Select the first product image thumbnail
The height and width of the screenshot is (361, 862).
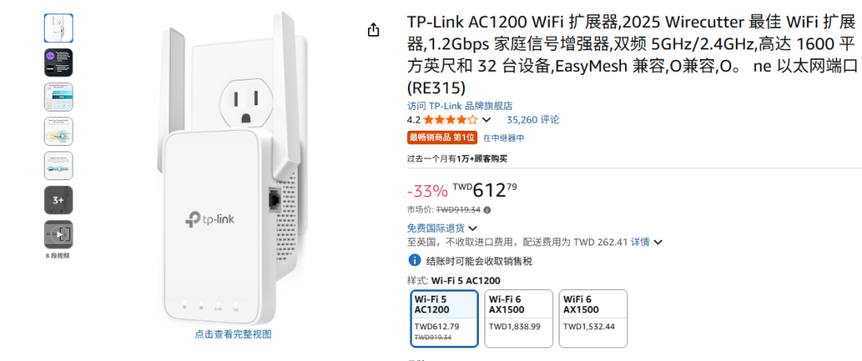tap(58, 28)
